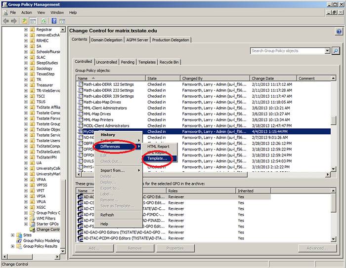346x268 pixels.
Task: Switch to the Pending tab
Action: click(x=128, y=62)
